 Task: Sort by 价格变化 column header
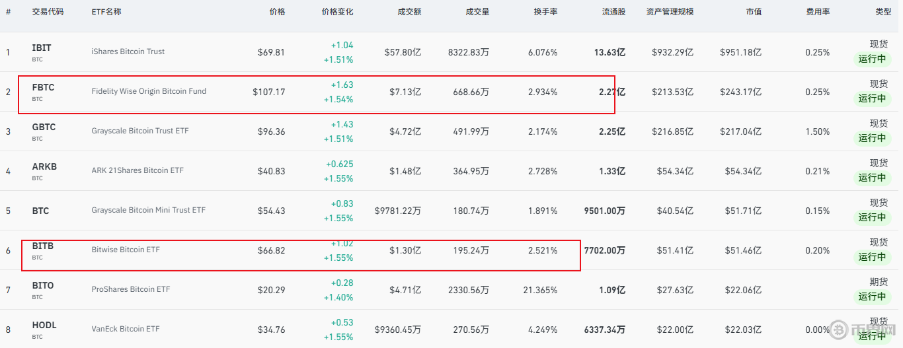point(337,12)
